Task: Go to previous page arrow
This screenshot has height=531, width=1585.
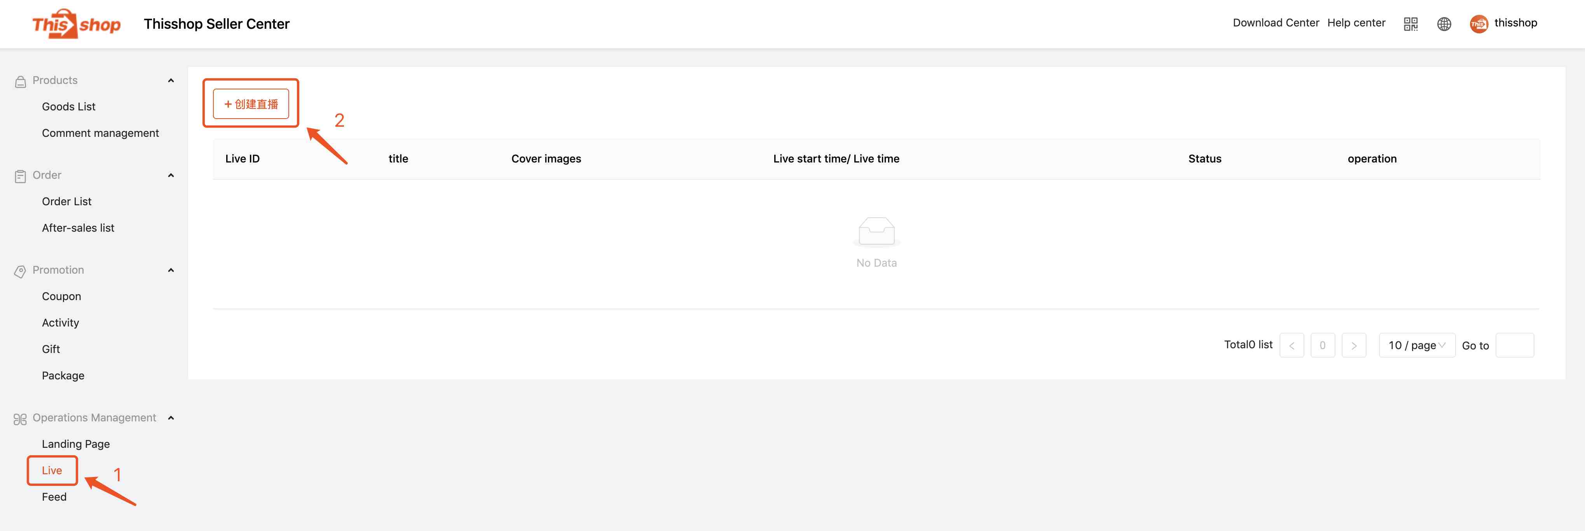Action: pyautogui.click(x=1292, y=345)
